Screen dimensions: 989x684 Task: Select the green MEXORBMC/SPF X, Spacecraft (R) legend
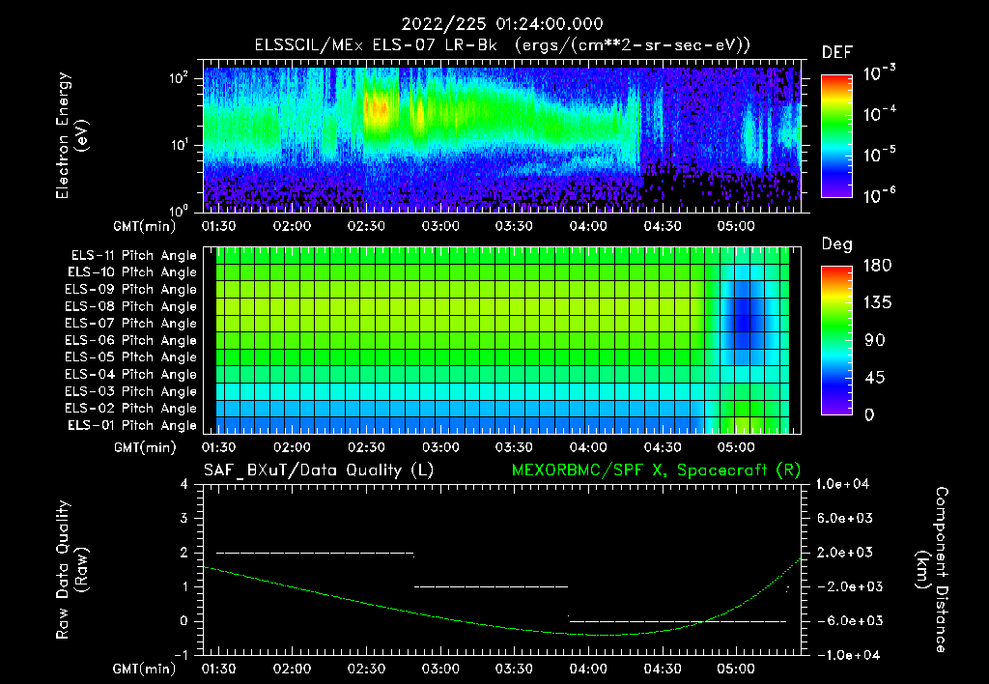tap(656, 470)
